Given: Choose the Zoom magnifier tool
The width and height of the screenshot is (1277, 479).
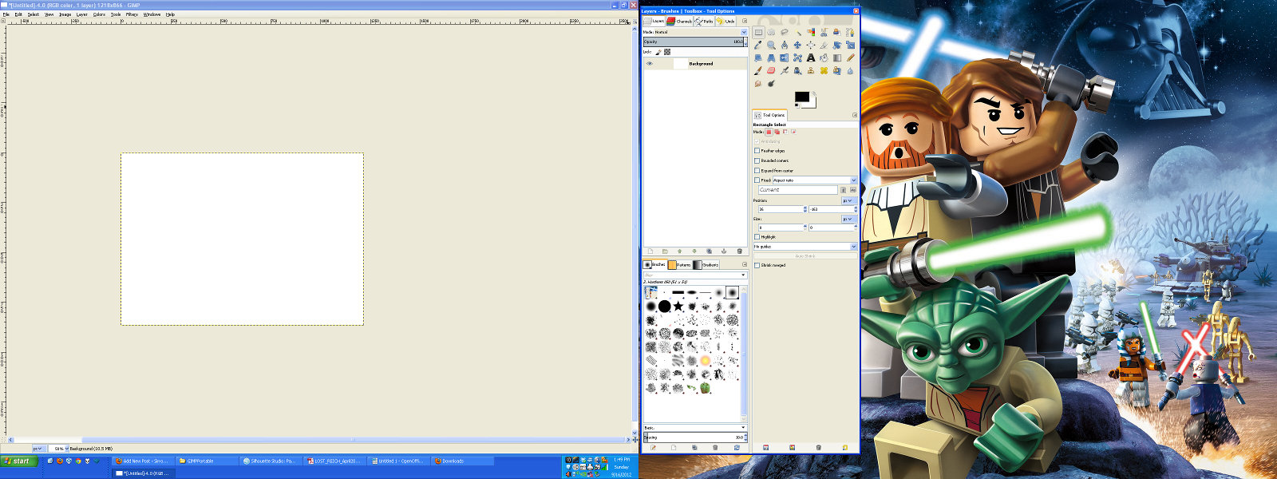Looking at the screenshot, I should pyautogui.click(x=771, y=46).
